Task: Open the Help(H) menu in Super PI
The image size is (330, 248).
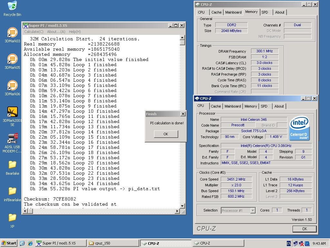Action: (x=75, y=32)
